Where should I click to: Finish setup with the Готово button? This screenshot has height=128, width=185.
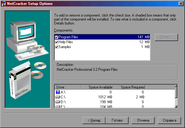coord(117,120)
